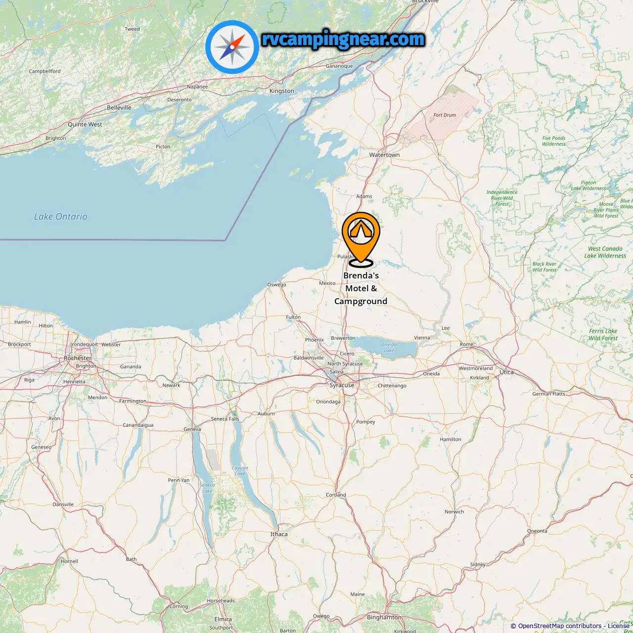Viewport: 633px width, 633px height.
Task: Click the Cayuga Lake label
Action: tap(240, 471)
